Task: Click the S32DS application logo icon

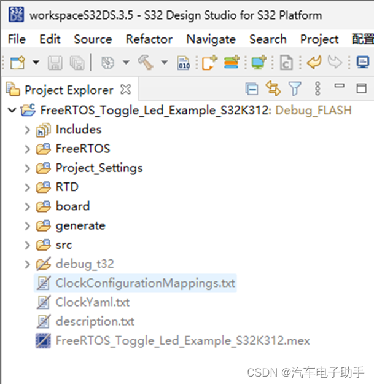Action: point(16,15)
